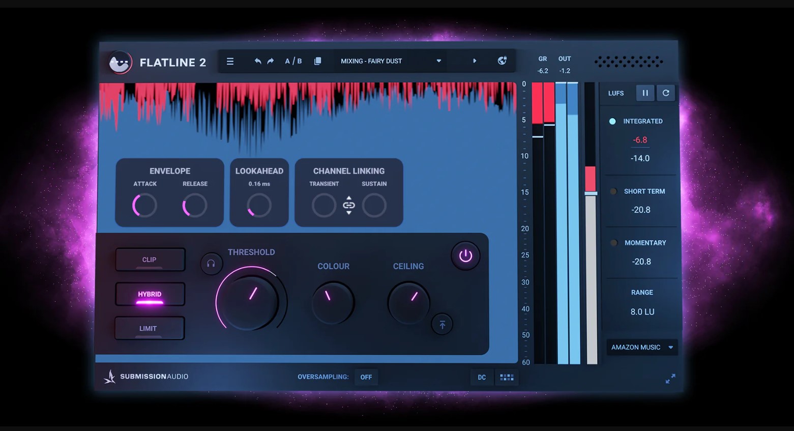Click the lookahead value 0.16 ms
The height and width of the screenshot is (431, 794).
pos(259,184)
